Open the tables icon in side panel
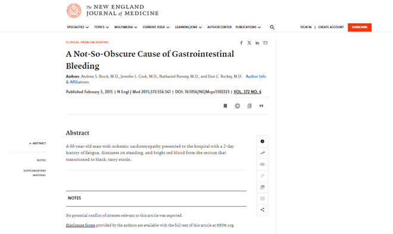Viewport: 393px width, 234px height. [263, 198]
